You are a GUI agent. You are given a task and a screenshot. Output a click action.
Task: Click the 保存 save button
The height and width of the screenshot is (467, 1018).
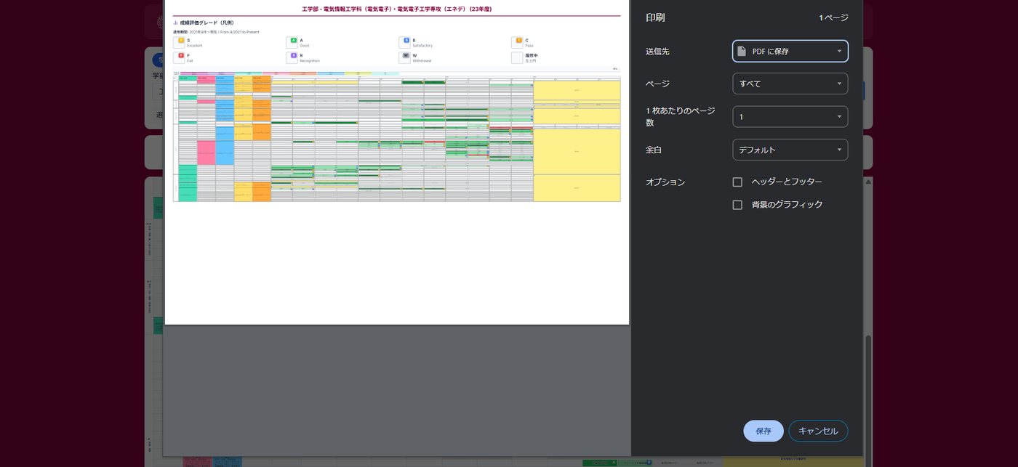click(x=763, y=431)
